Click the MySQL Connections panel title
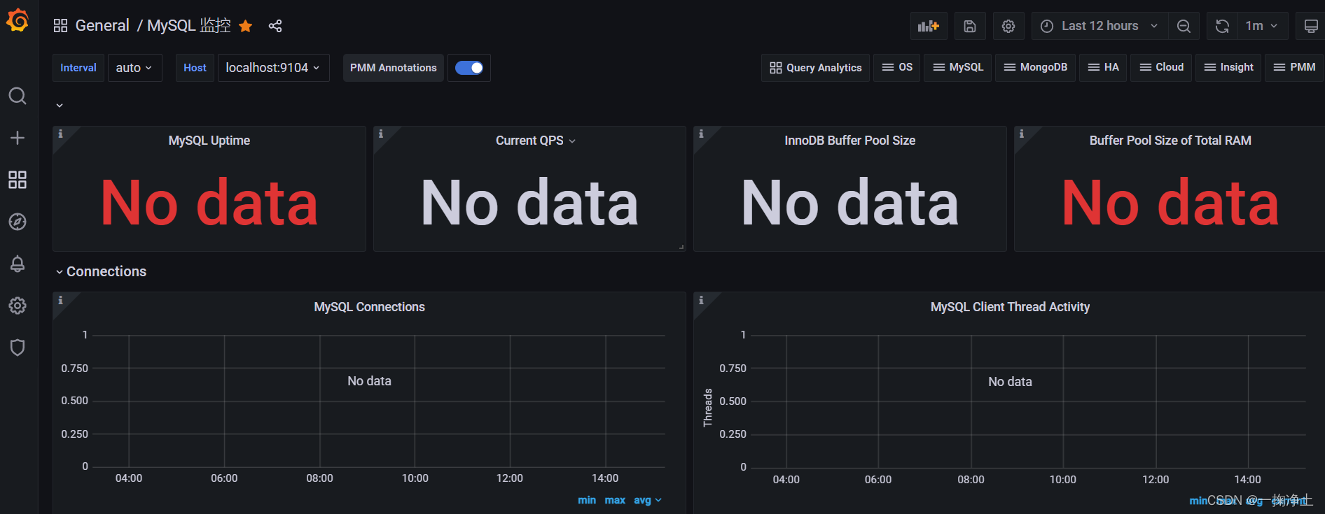This screenshot has height=514, width=1325. 369,307
